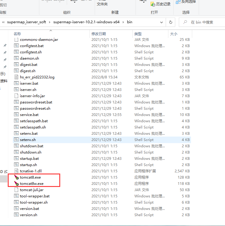Click 反向选择 in the ribbon
The image size is (225, 226).
click(186, 2)
